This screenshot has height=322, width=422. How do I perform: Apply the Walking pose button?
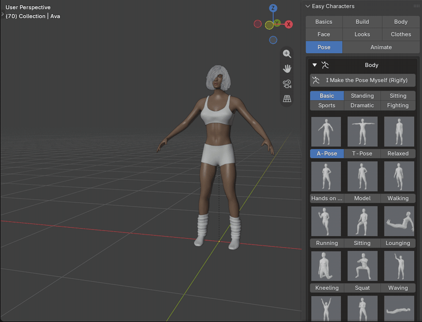click(x=398, y=198)
